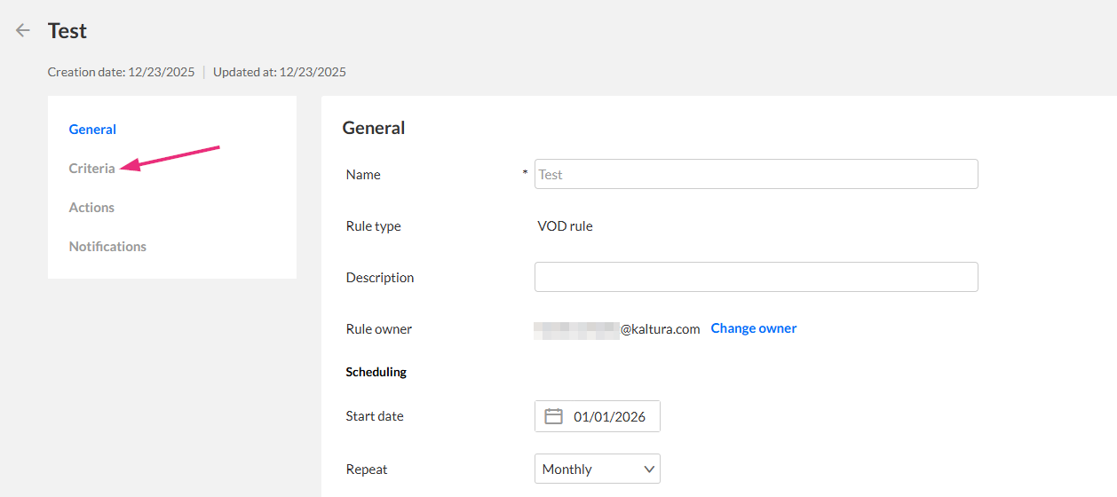Switch to the General section

92,130
